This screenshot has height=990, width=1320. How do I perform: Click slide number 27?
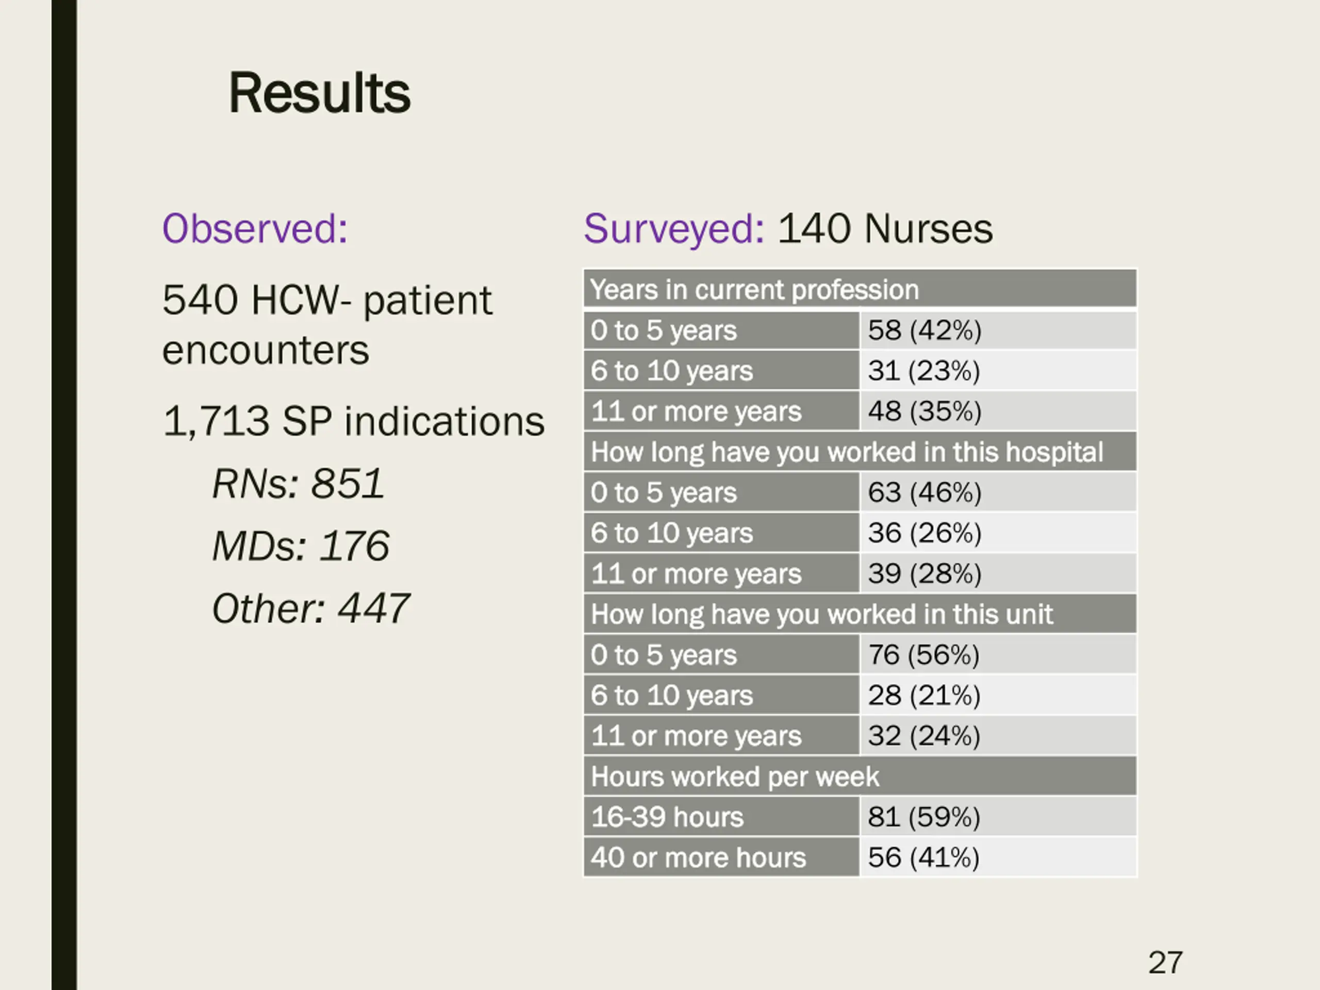click(x=1165, y=962)
